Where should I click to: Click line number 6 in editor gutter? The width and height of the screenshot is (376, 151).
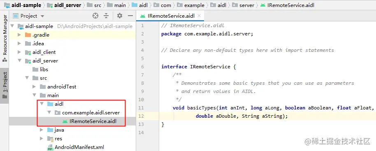point(143,67)
